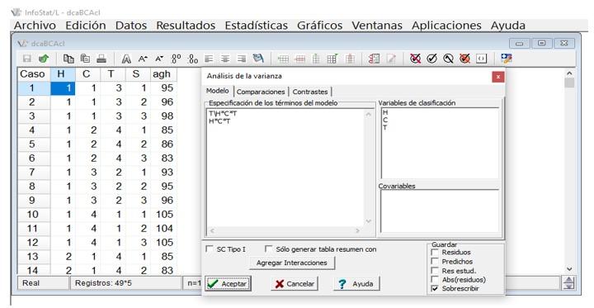Enable the SC Tipo I checkbox
This screenshot has height=308, width=594.
tap(209, 249)
